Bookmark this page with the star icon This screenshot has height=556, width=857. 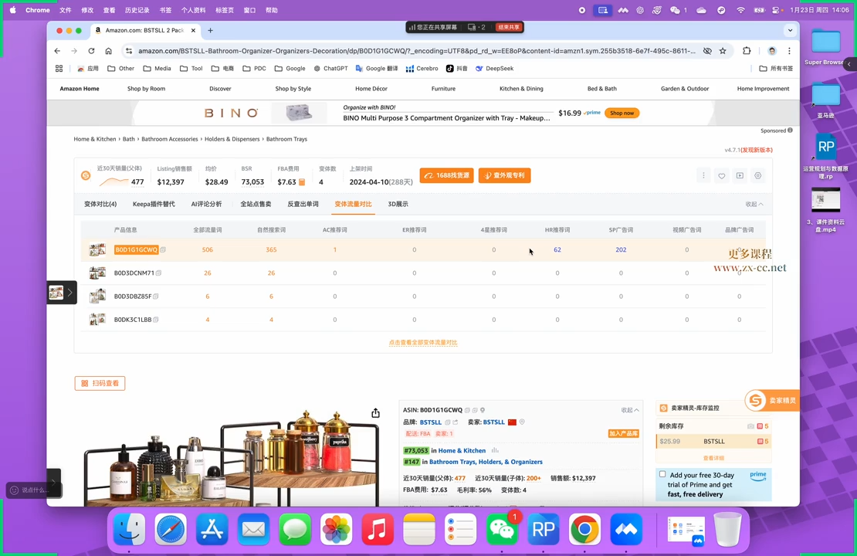click(723, 51)
